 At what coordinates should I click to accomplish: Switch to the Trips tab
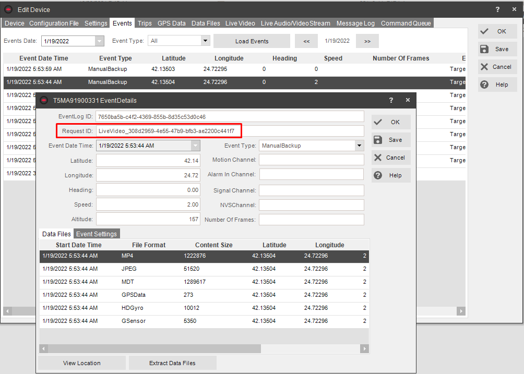point(145,23)
